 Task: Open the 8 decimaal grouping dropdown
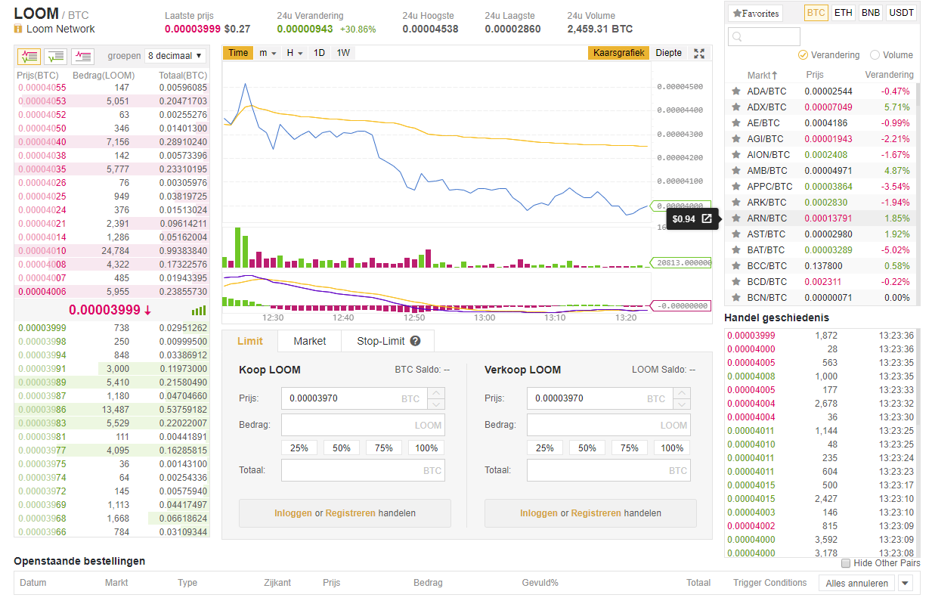(x=175, y=56)
